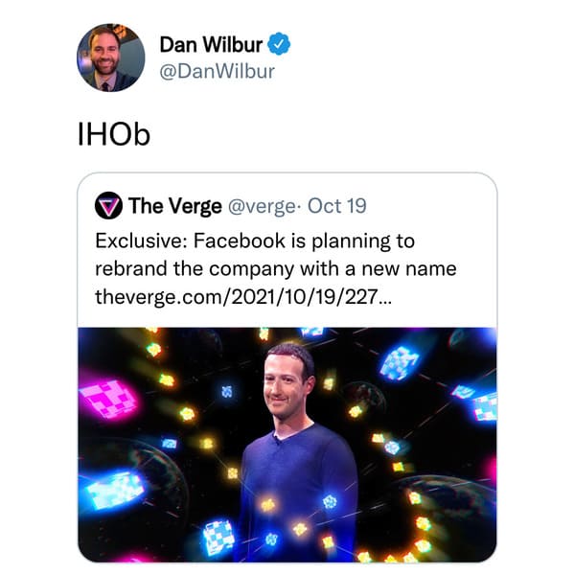
Task: Visit the @DanWilbur handle
Action: (218, 71)
